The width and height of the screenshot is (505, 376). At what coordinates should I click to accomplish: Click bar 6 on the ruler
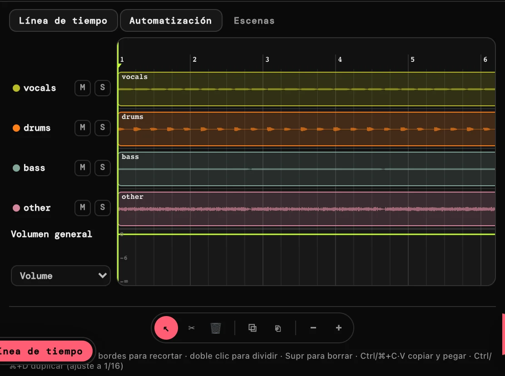click(485, 59)
